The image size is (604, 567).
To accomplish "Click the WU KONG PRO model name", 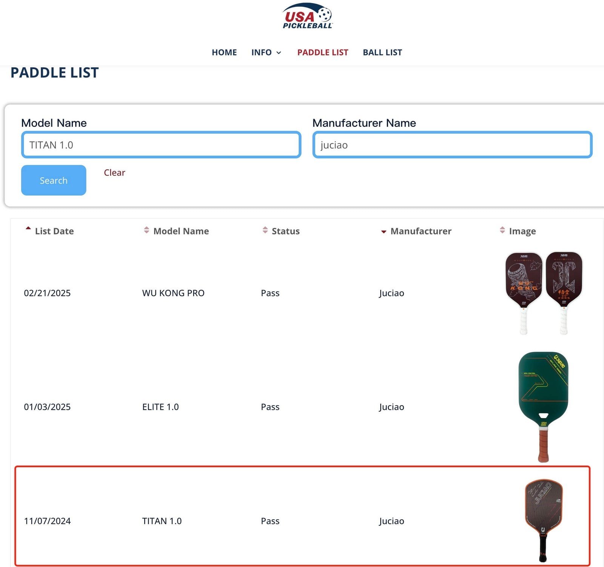I will click(173, 293).
